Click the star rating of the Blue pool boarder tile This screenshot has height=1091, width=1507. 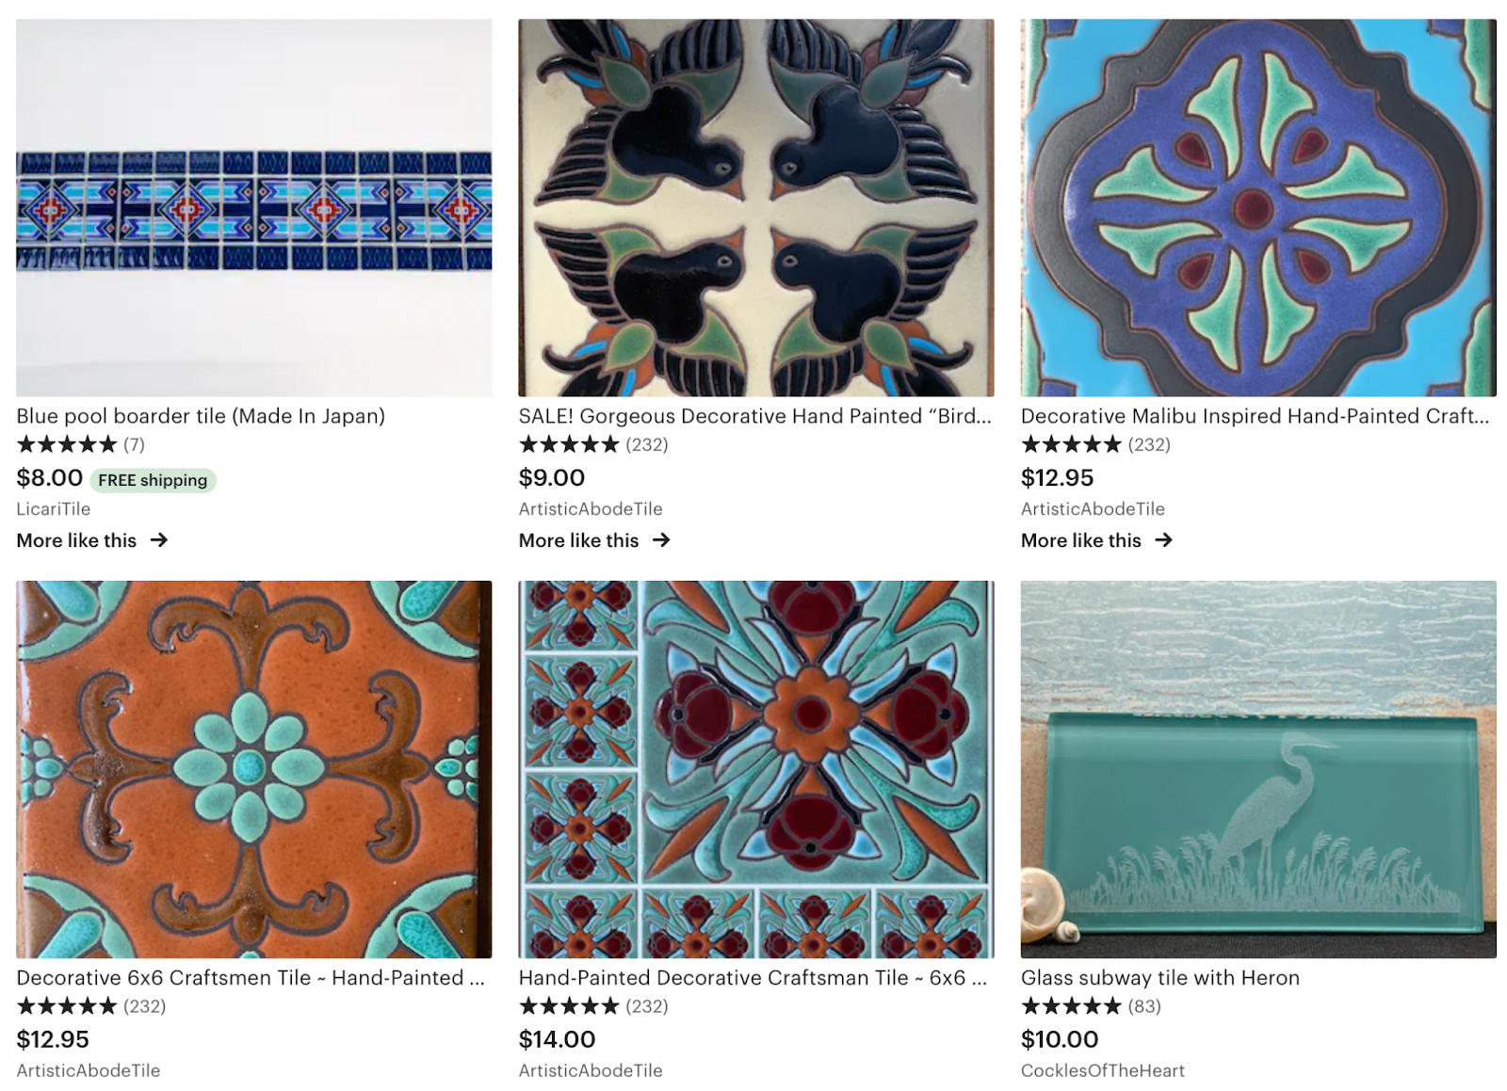tap(67, 444)
